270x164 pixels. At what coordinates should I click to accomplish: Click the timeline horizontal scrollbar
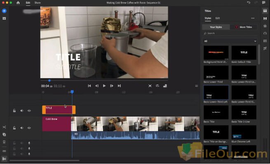[44, 160]
